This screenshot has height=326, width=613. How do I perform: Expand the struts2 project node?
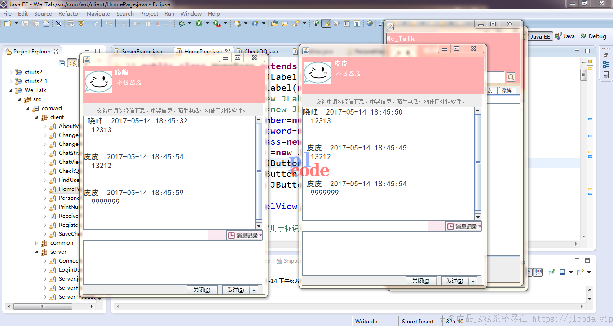tap(11, 72)
